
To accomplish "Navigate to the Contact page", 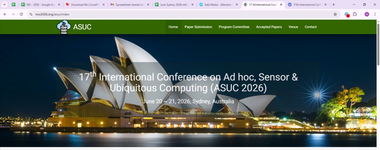I will [311, 27].
